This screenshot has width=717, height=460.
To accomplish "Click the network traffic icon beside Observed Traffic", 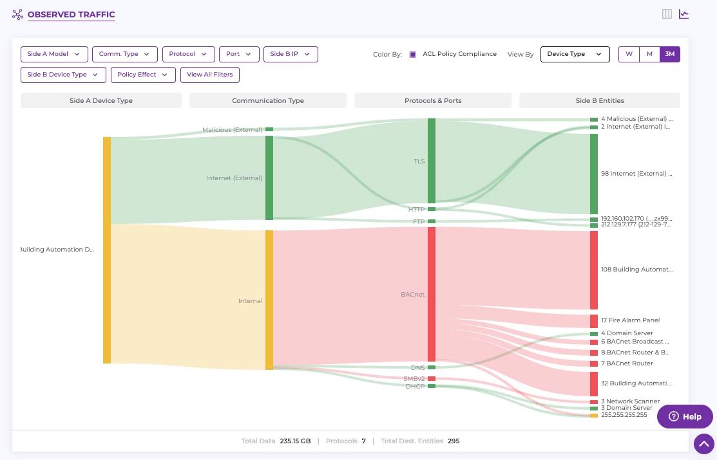I will [x=17, y=14].
